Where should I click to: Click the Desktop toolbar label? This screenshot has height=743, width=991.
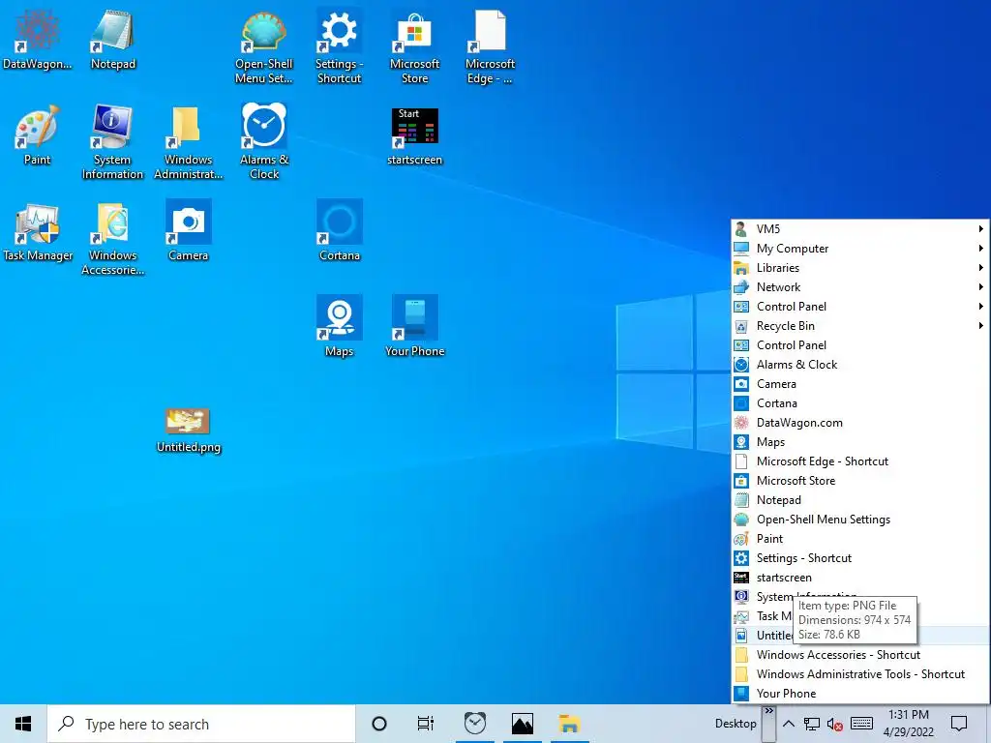tap(736, 724)
